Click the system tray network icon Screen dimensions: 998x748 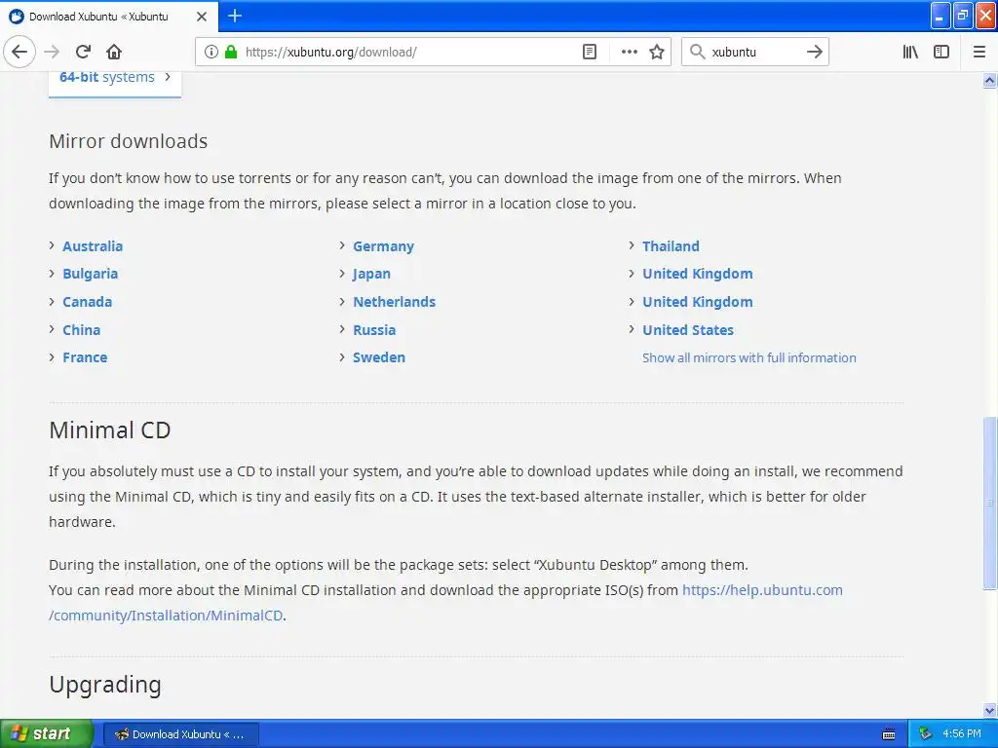[924, 734]
